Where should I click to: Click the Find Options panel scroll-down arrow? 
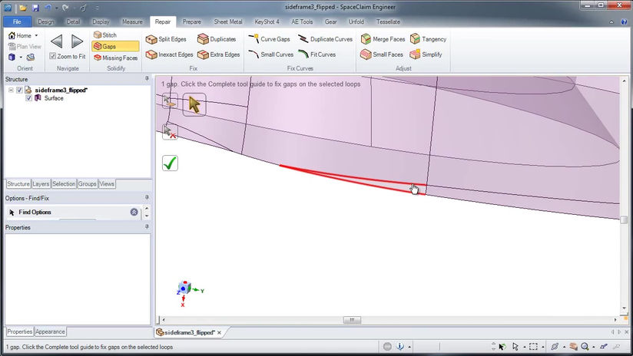tap(147, 216)
